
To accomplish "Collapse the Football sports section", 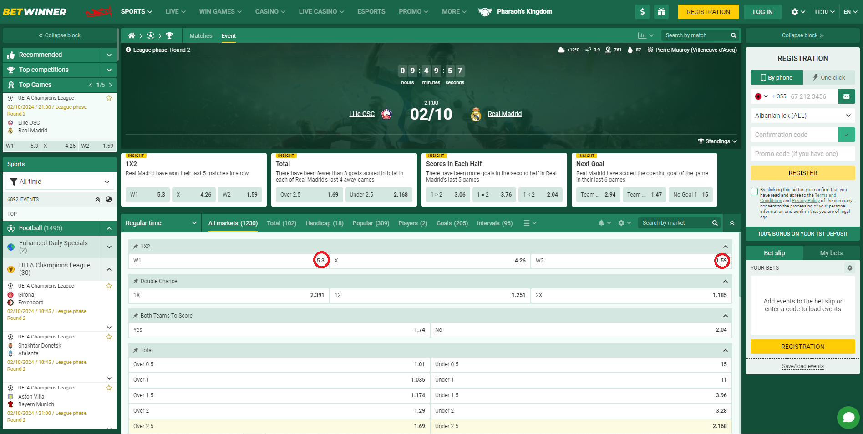I will (x=109, y=228).
